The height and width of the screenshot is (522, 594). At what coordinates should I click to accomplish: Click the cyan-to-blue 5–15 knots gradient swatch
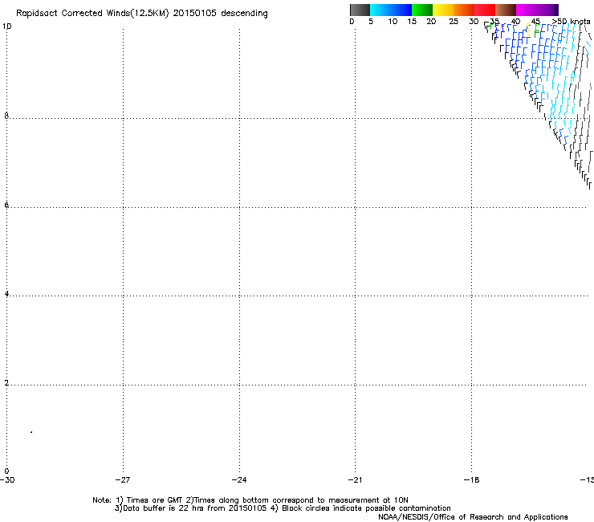click(391, 10)
